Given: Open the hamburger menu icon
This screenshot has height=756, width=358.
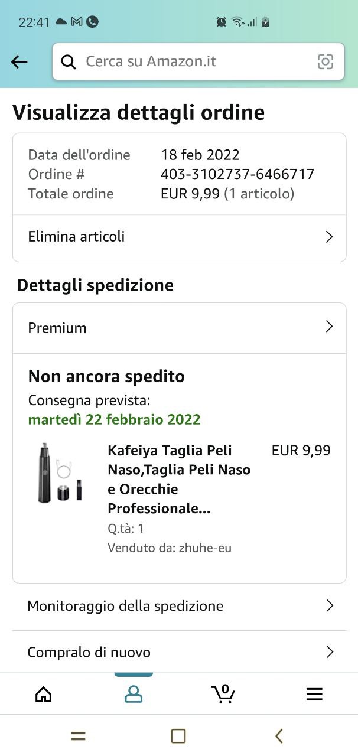Looking at the screenshot, I should [x=314, y=694].
